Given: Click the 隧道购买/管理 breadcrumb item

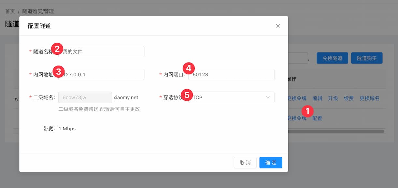Looking at the screenshot, I should point(38,11).
